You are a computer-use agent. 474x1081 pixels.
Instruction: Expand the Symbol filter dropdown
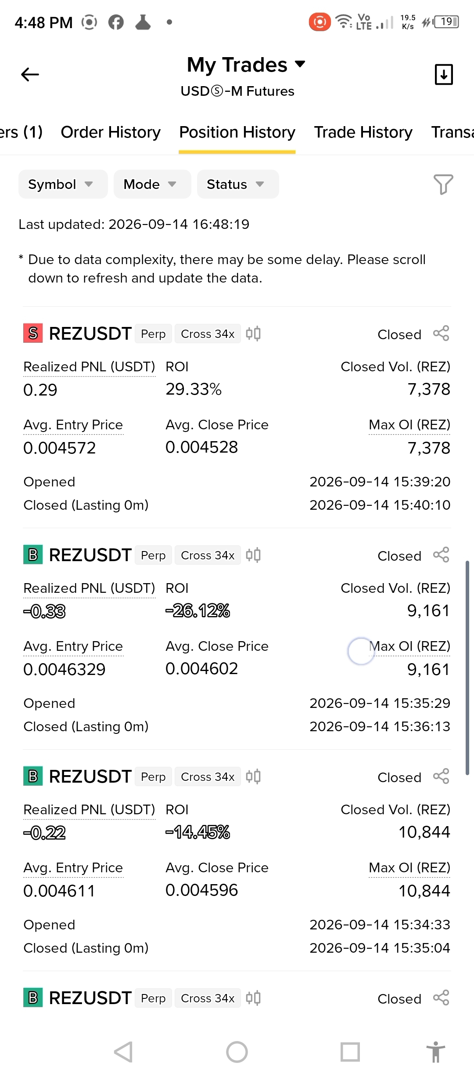(x=63, y=184)
